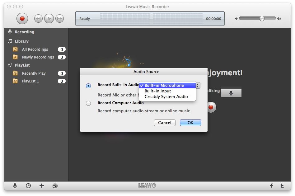Open the Leawo Twitter page icon
Viewport: 295px width, 196px height.
(x=282, y=186)
